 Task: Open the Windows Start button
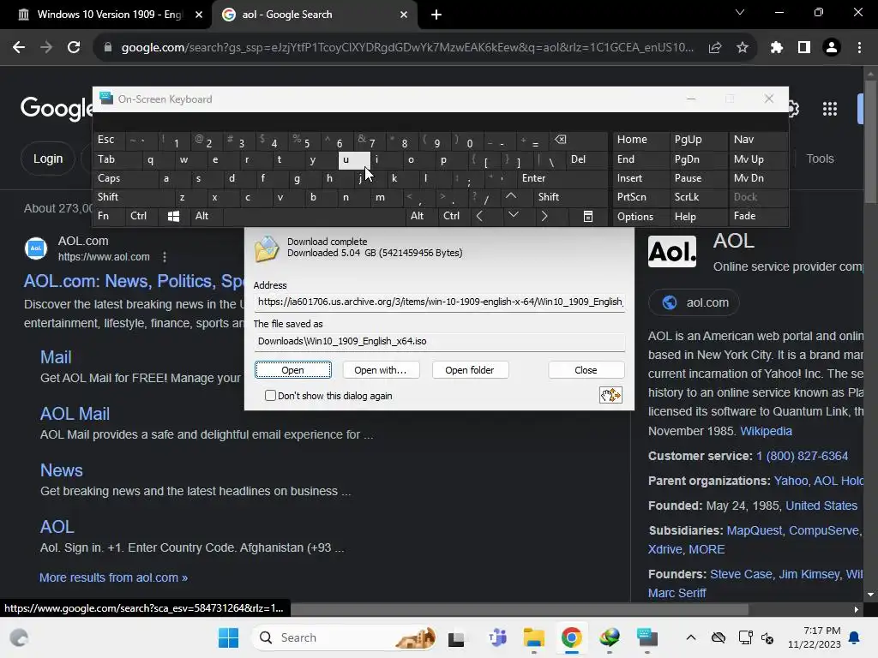pos(228,637)
